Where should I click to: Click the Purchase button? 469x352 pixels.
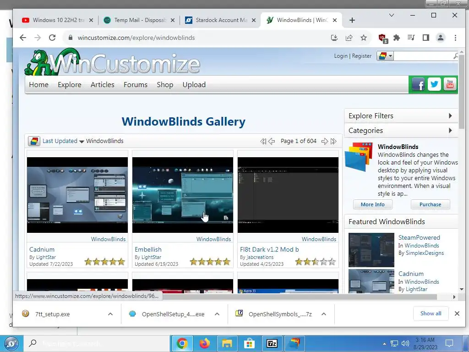point(430,204)
